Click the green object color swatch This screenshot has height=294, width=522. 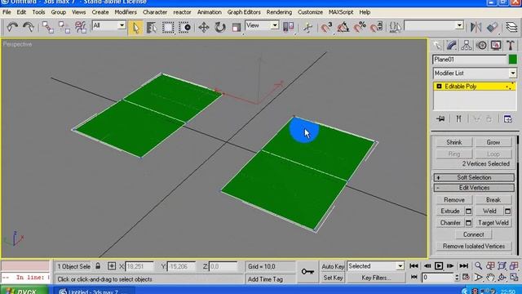(x=513, y=60)
